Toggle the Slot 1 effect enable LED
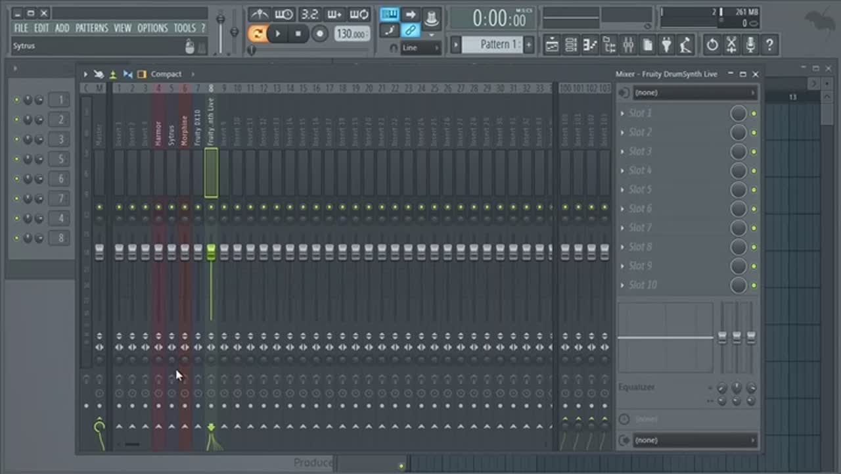The image size is (841, 474). tap(754, 114)
